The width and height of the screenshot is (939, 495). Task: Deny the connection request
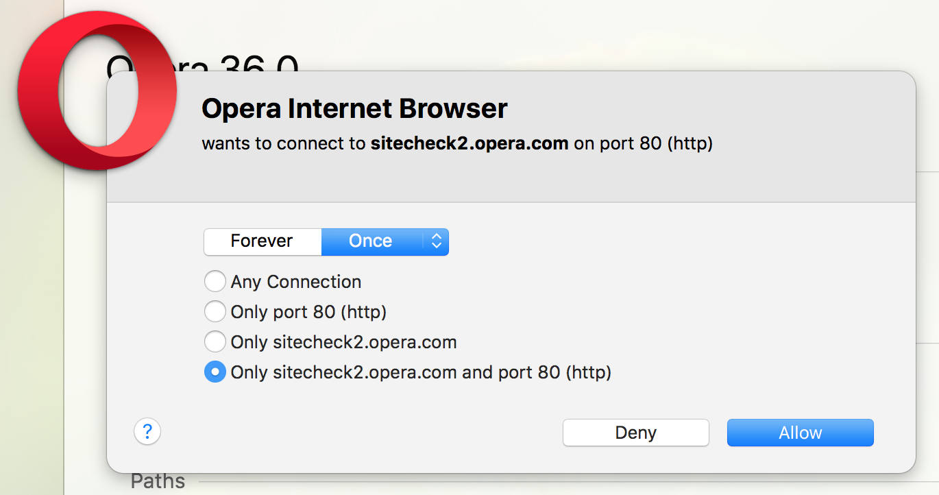pyautogui.click(x=635, y=433)
